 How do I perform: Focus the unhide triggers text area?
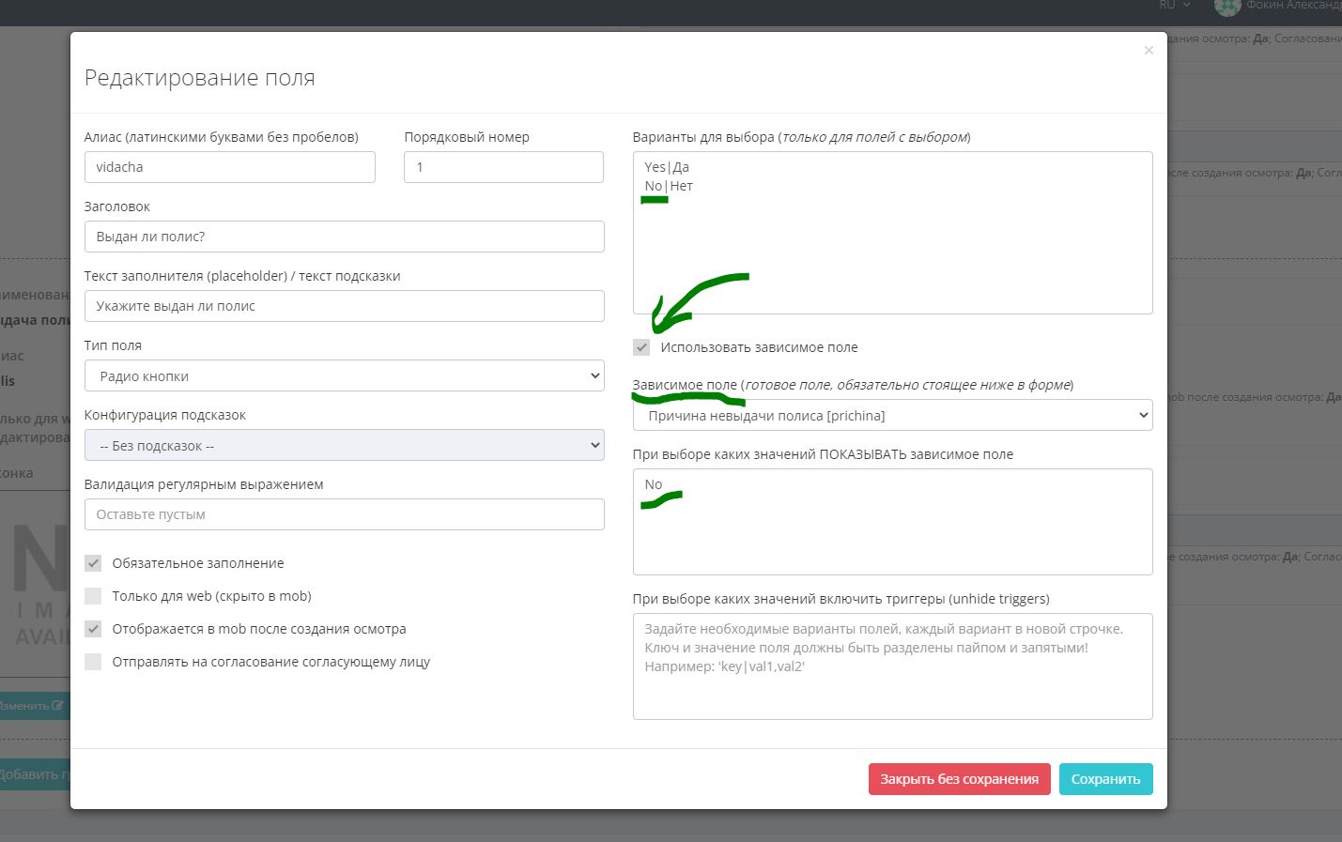click(892, 666)
